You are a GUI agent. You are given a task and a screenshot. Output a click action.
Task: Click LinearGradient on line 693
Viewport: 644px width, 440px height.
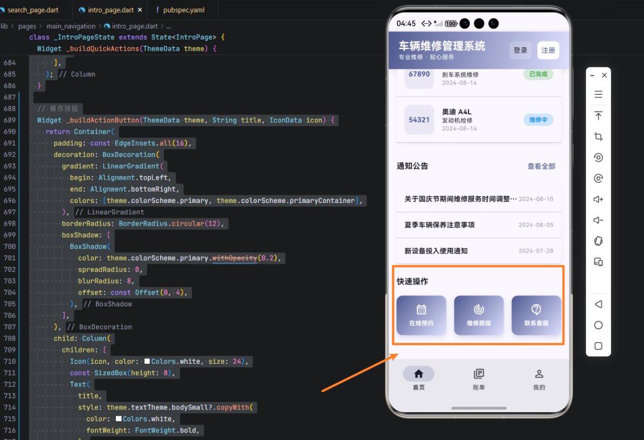tap(131, 166)
